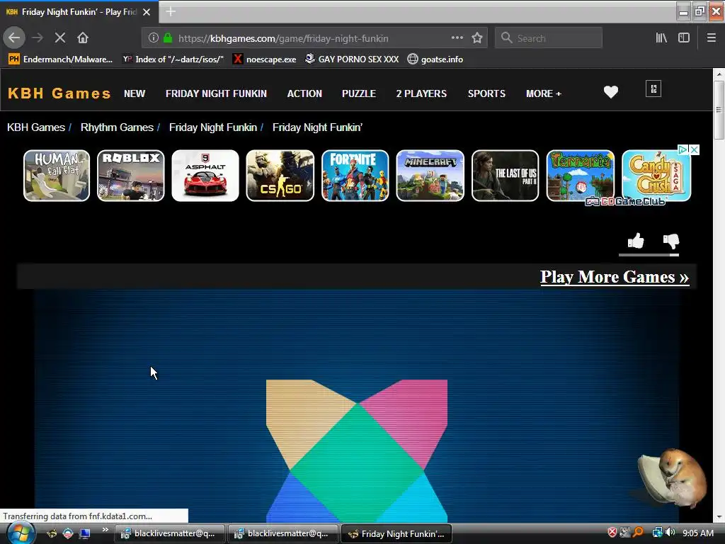Expand the MORE + menu
This screenshot has width=725, height=544.
pyautogui.click(x=544, y=93)
